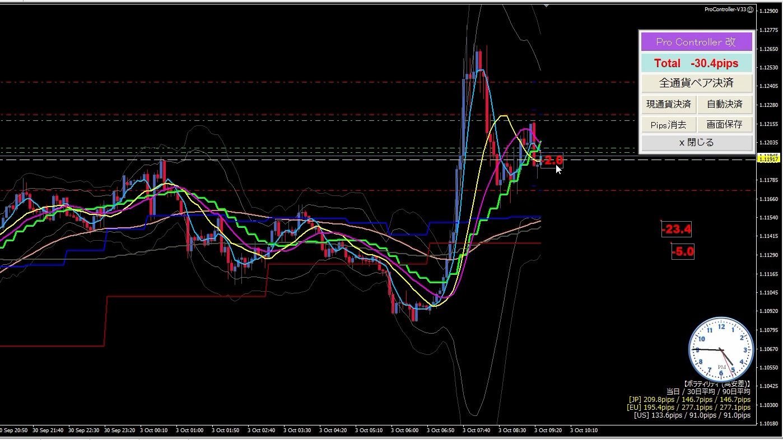Click the 3 Oct 00:10 time axis label
The width and height of the screenshot is (783, 440).
pyautogui.click(x=153, y=430)
